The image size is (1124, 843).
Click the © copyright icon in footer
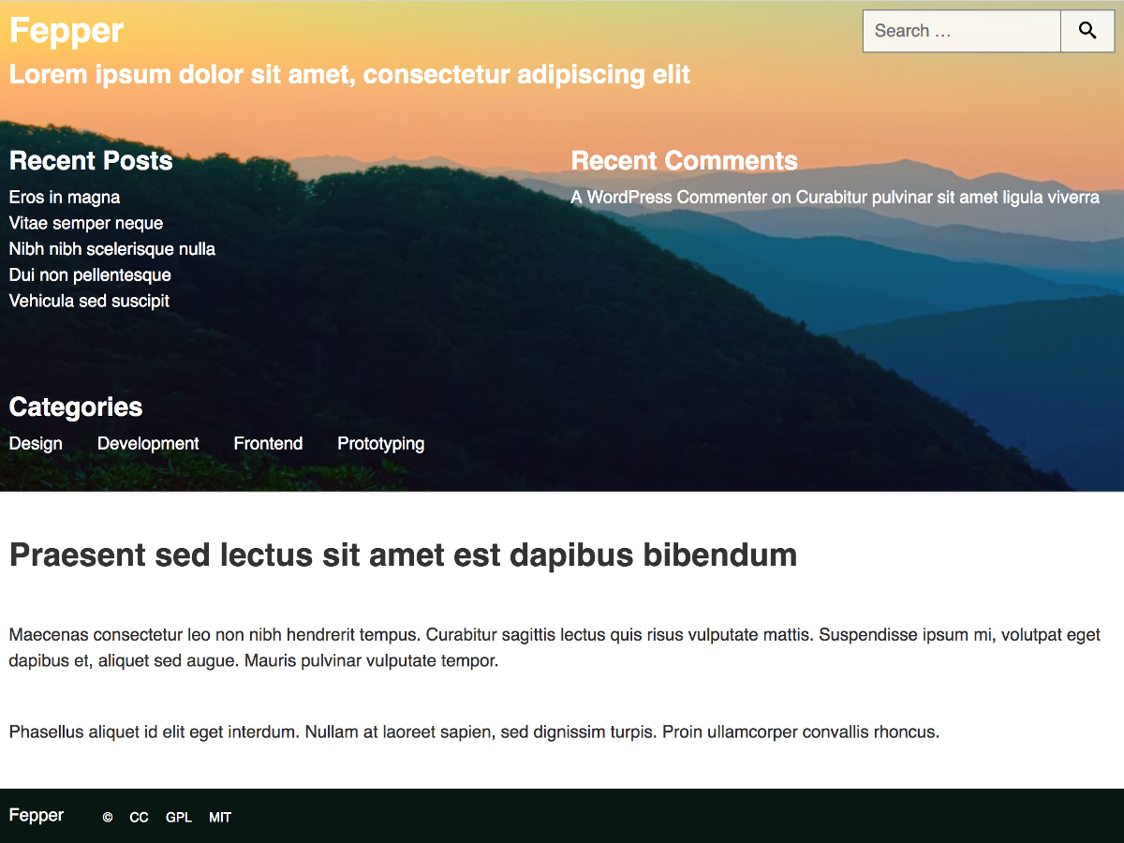coord(108,817)
